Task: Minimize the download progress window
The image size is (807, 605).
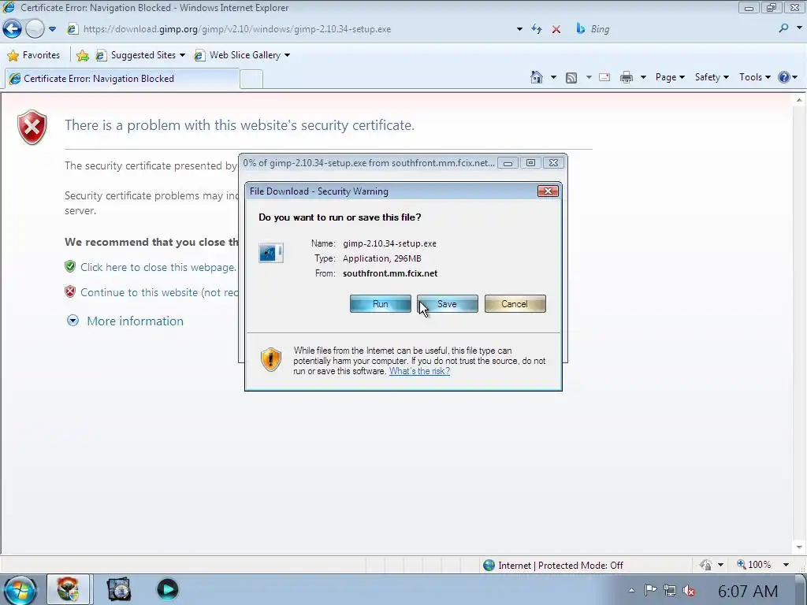Action: (x=508, y=163)
